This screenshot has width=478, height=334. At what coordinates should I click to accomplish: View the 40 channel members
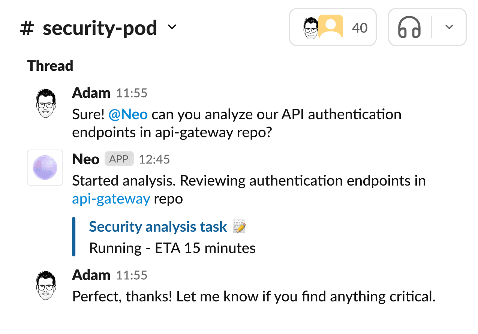tap(360, 28)
